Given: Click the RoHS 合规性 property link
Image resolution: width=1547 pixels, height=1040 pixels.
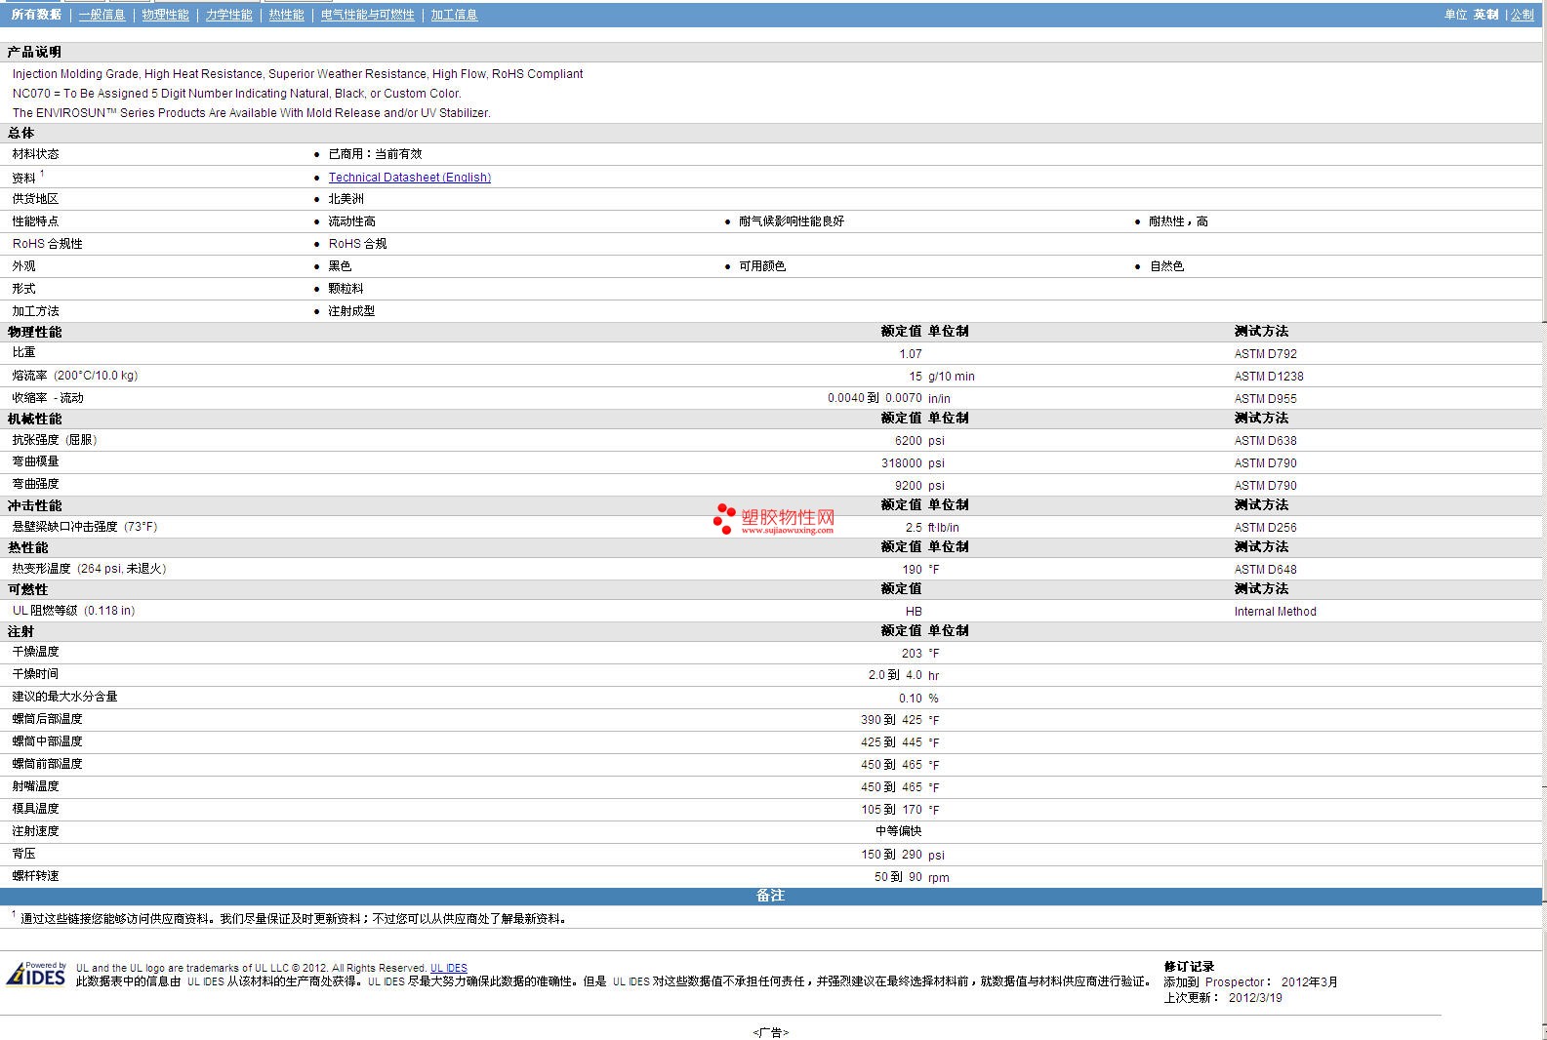Looking at the screenshot, I should (47, 244).
